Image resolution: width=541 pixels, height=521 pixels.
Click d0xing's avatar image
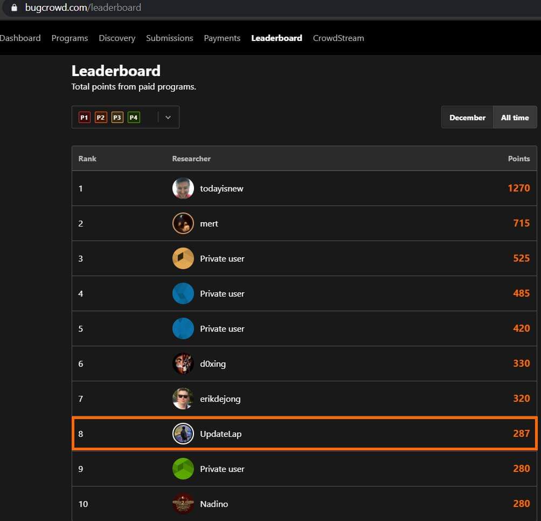point(183,364)
